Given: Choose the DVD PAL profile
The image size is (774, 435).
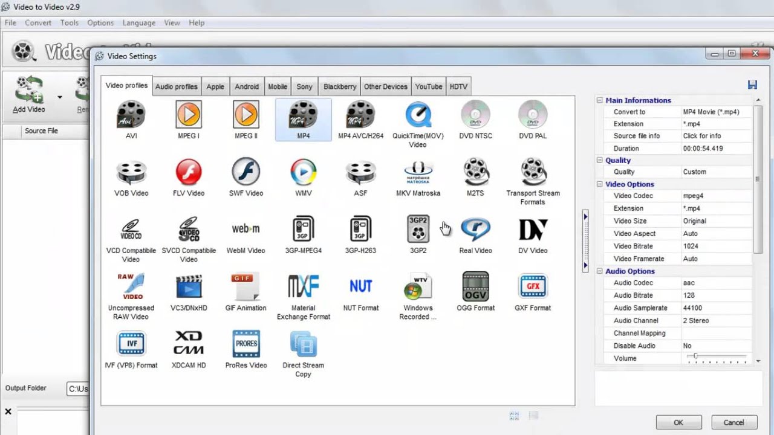Looking at the screenshot, I should point(533,120).
